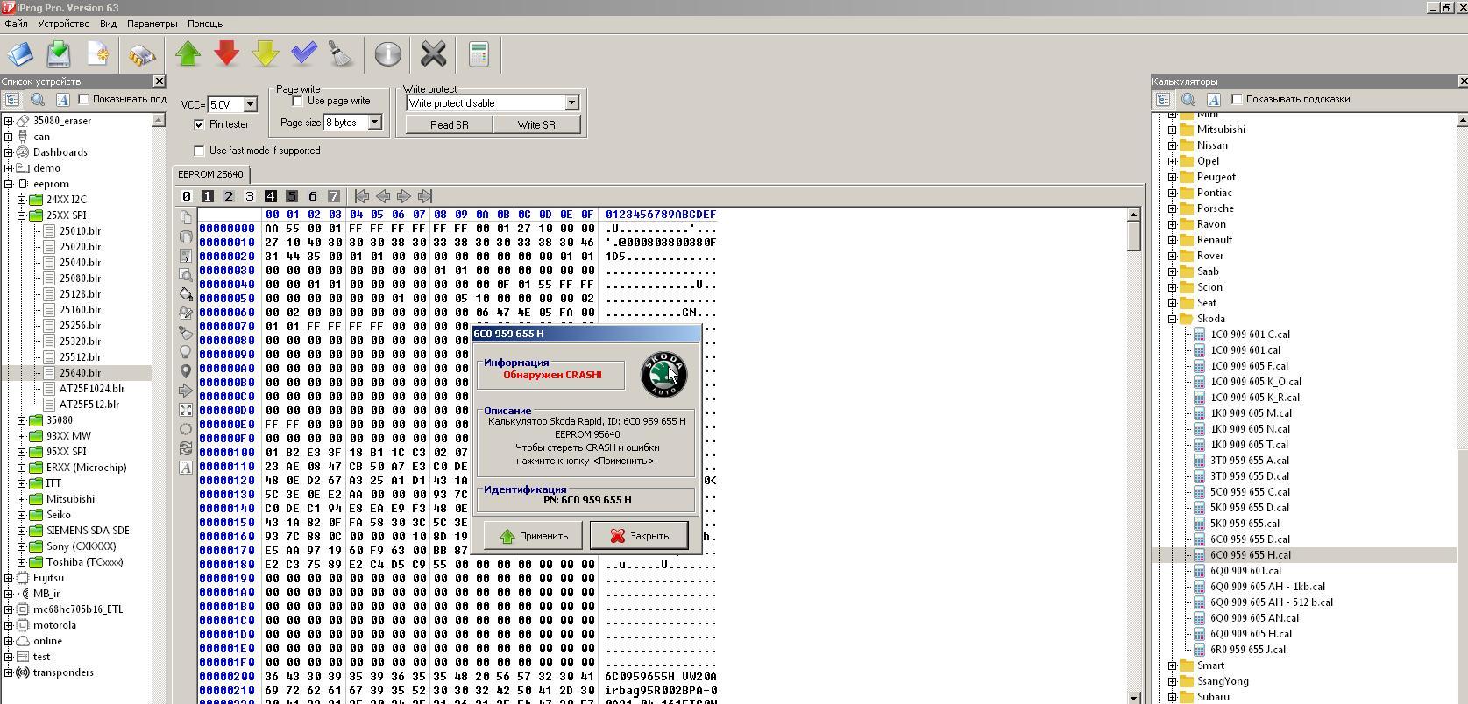Click Закрыть button in dialog
1468x704 pixels.
point(639,536)
